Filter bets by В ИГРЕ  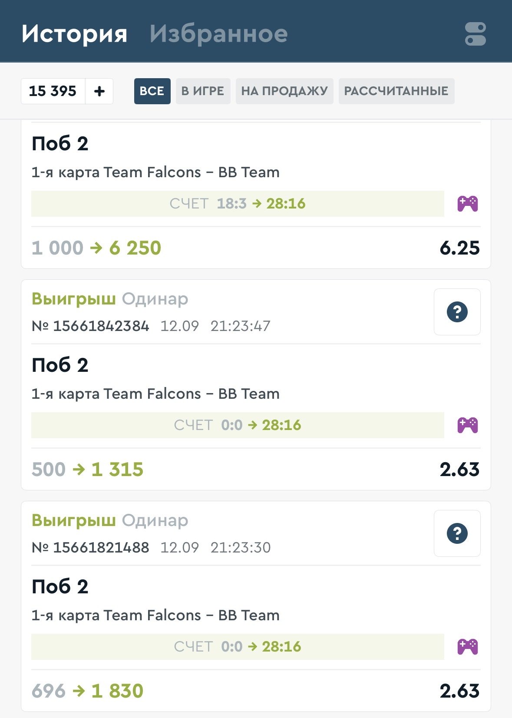click(203, 91)
